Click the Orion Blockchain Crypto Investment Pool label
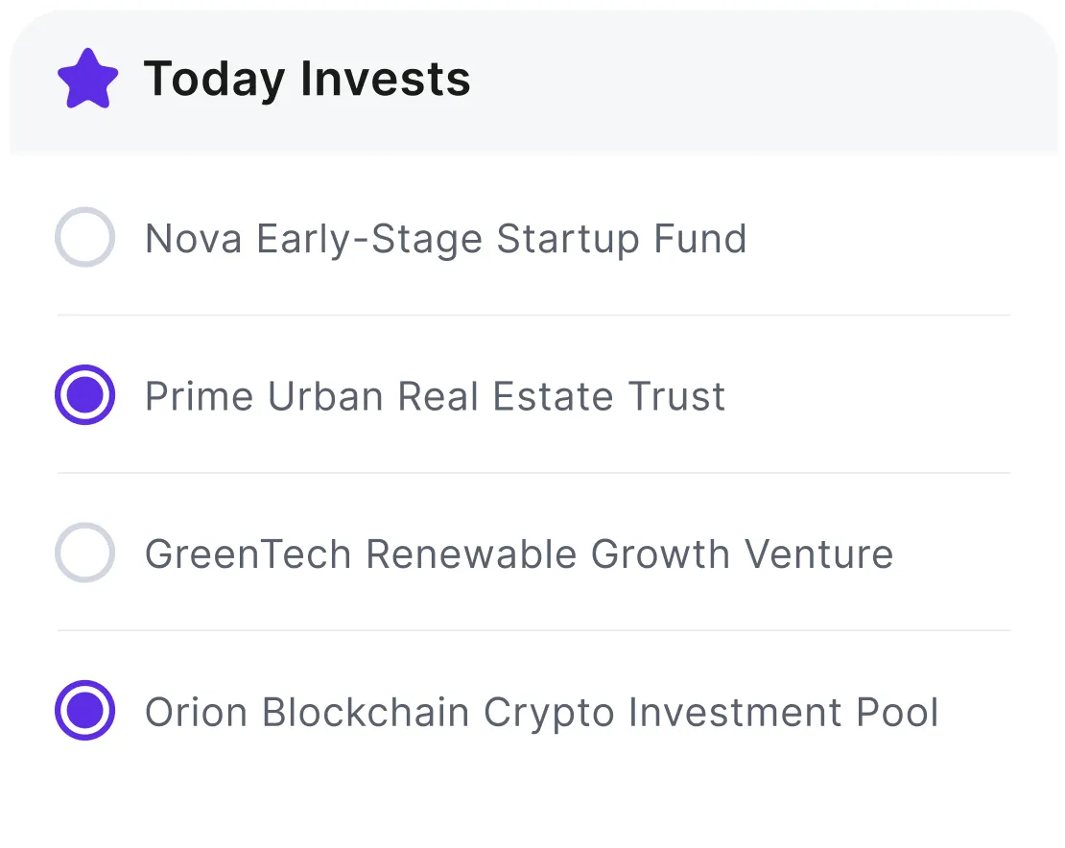The image size is (1065, 848). 541,713
